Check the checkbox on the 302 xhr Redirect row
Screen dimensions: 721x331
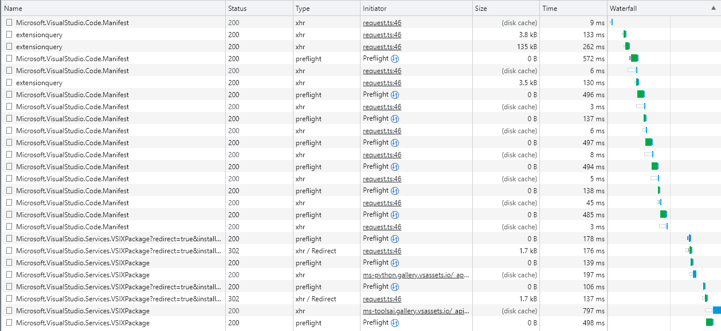9,250
